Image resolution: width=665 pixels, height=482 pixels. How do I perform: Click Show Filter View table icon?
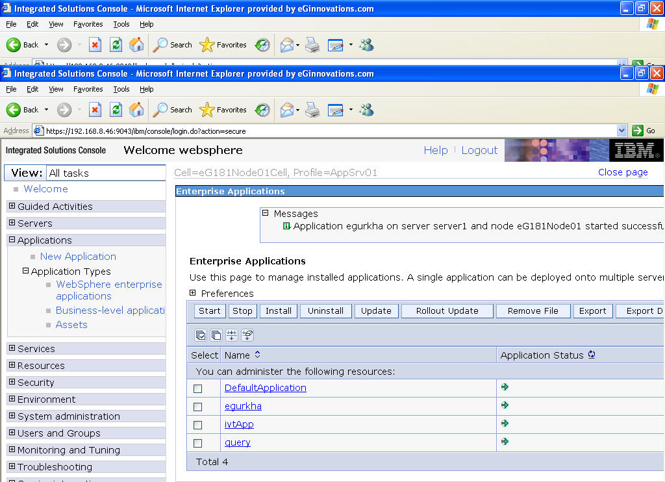tap(232, 336)
